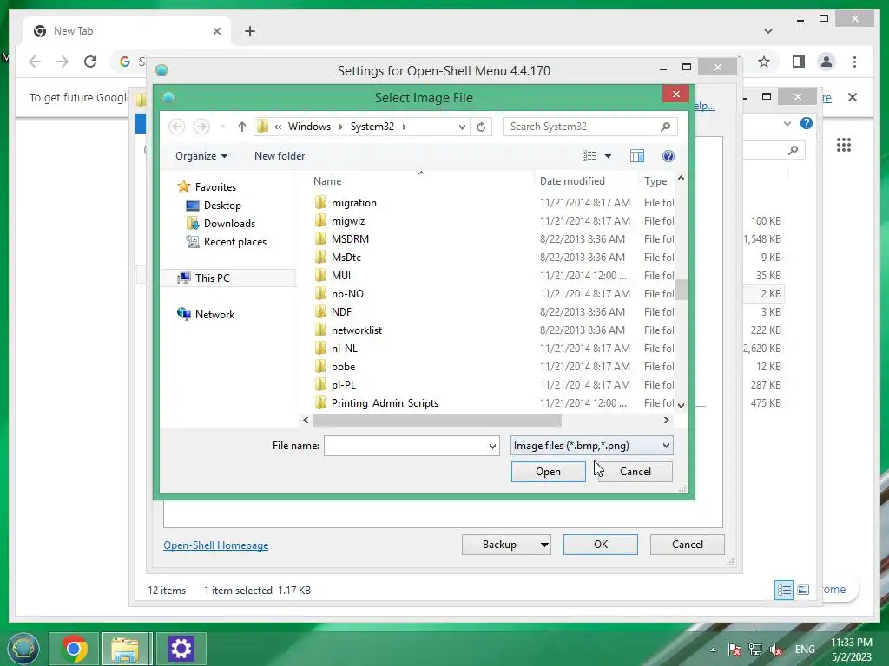Viewport: 889px width, 666px height.
Task: Click Cancel in Open-Shell settings window
Action: pos(688,545)
